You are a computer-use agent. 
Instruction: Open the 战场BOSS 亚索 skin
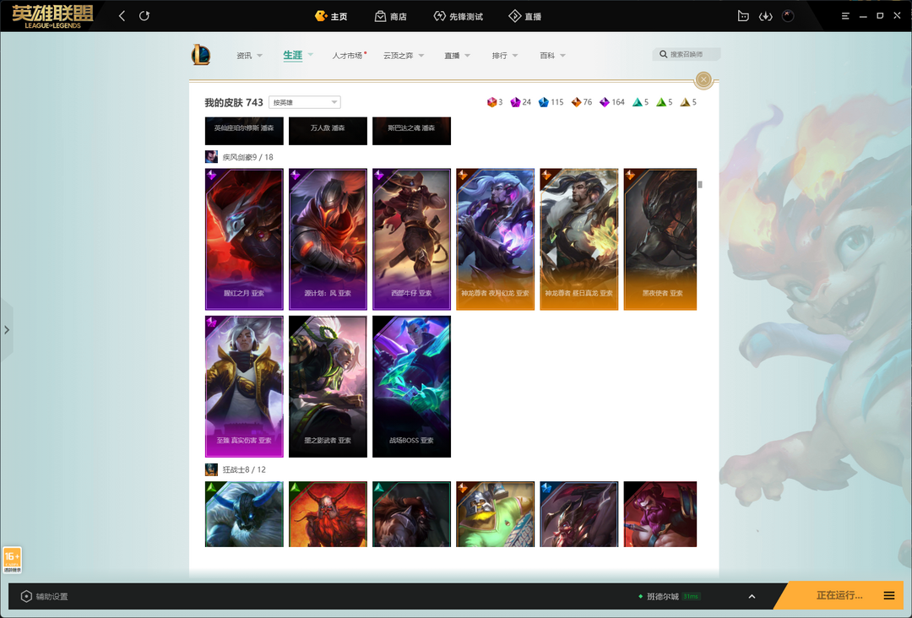click(x=412, y=387)
